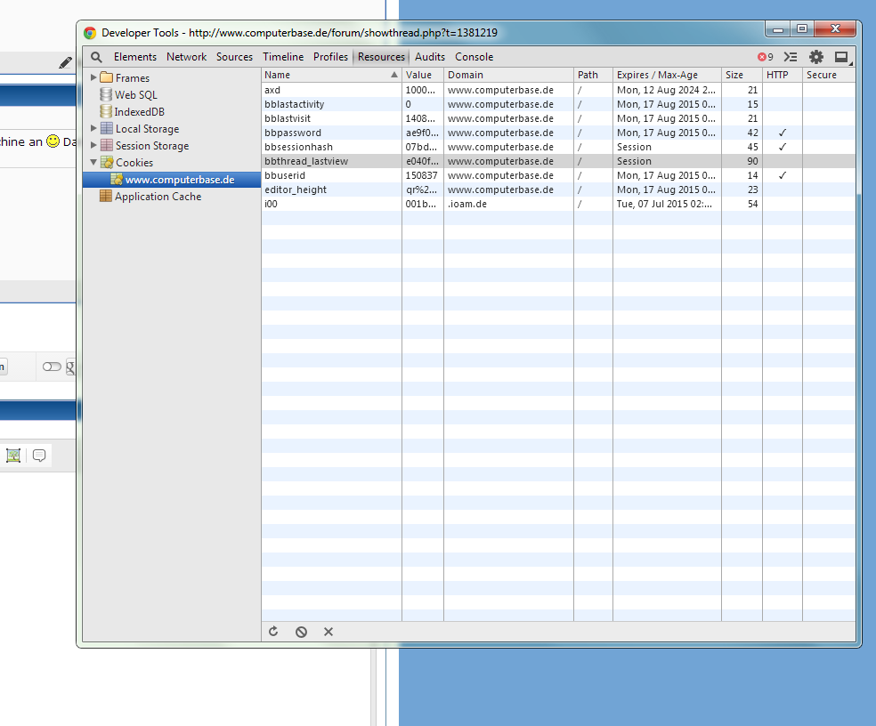Viewport: 876px width, 726px height.
Task: Switch to the Network tab
Action: click(187, 57)
